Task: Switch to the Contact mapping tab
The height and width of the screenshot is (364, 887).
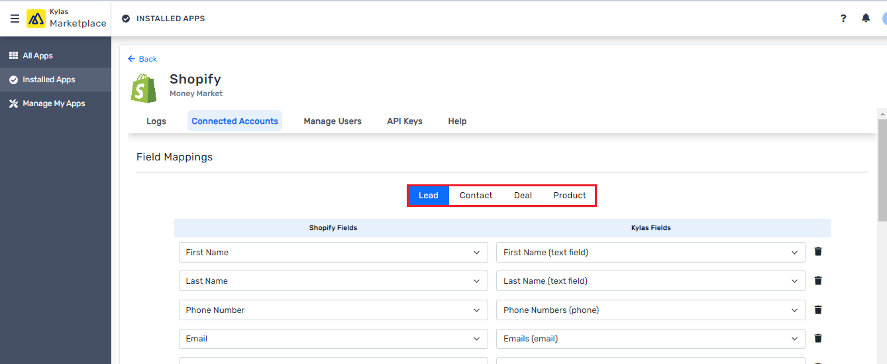Action: [x=476, y=196]
